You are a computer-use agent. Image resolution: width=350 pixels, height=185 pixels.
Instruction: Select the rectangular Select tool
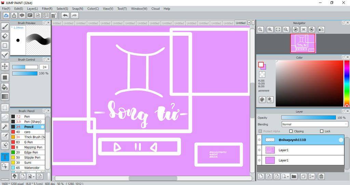click(5, 108)
